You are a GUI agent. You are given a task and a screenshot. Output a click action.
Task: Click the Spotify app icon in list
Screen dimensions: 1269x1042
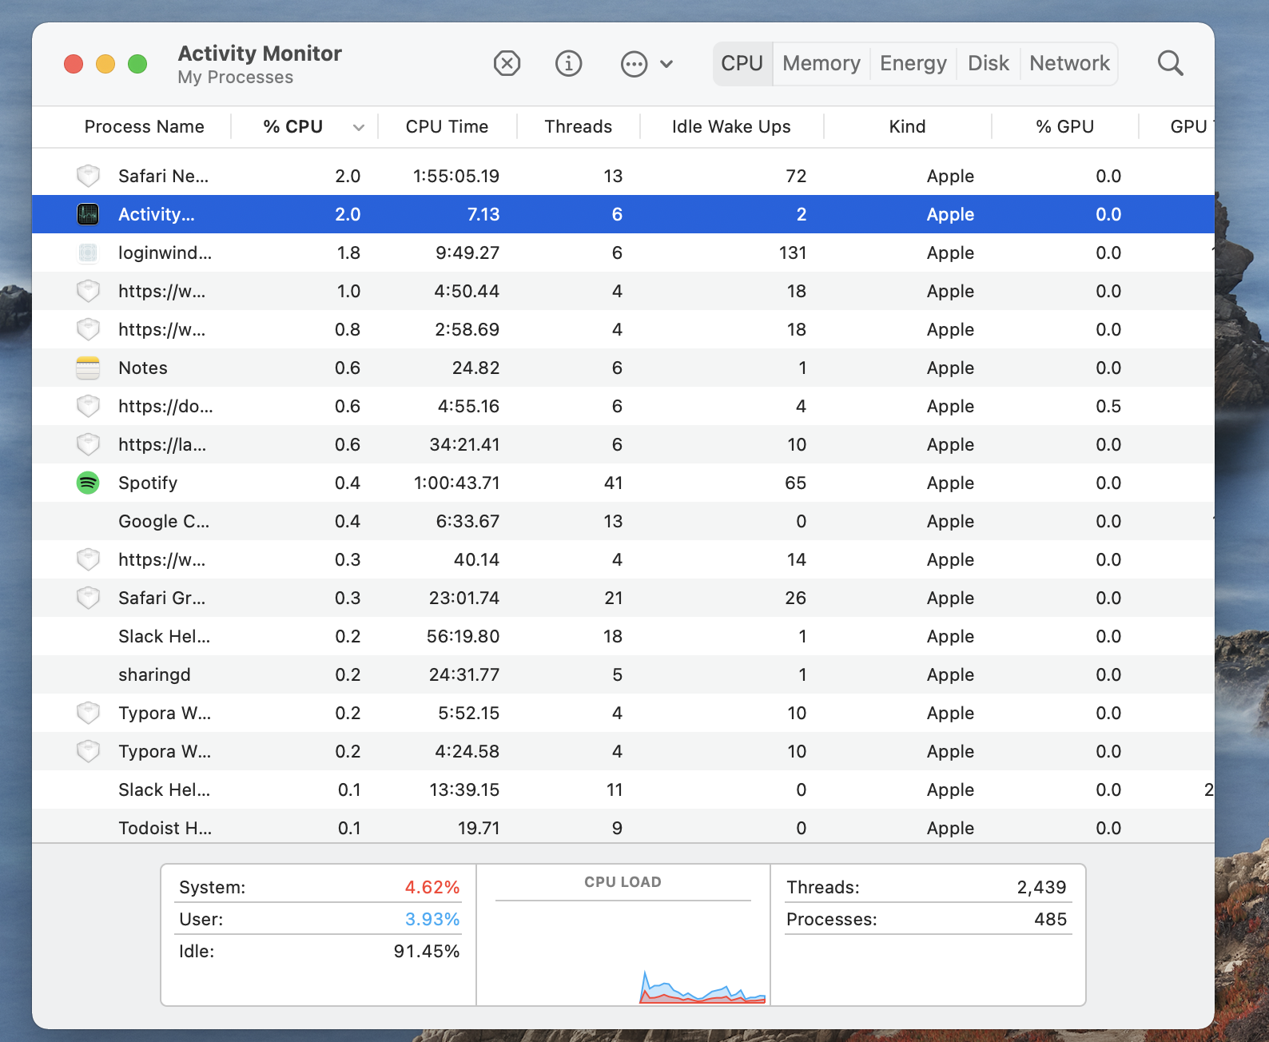click(88, 483)
